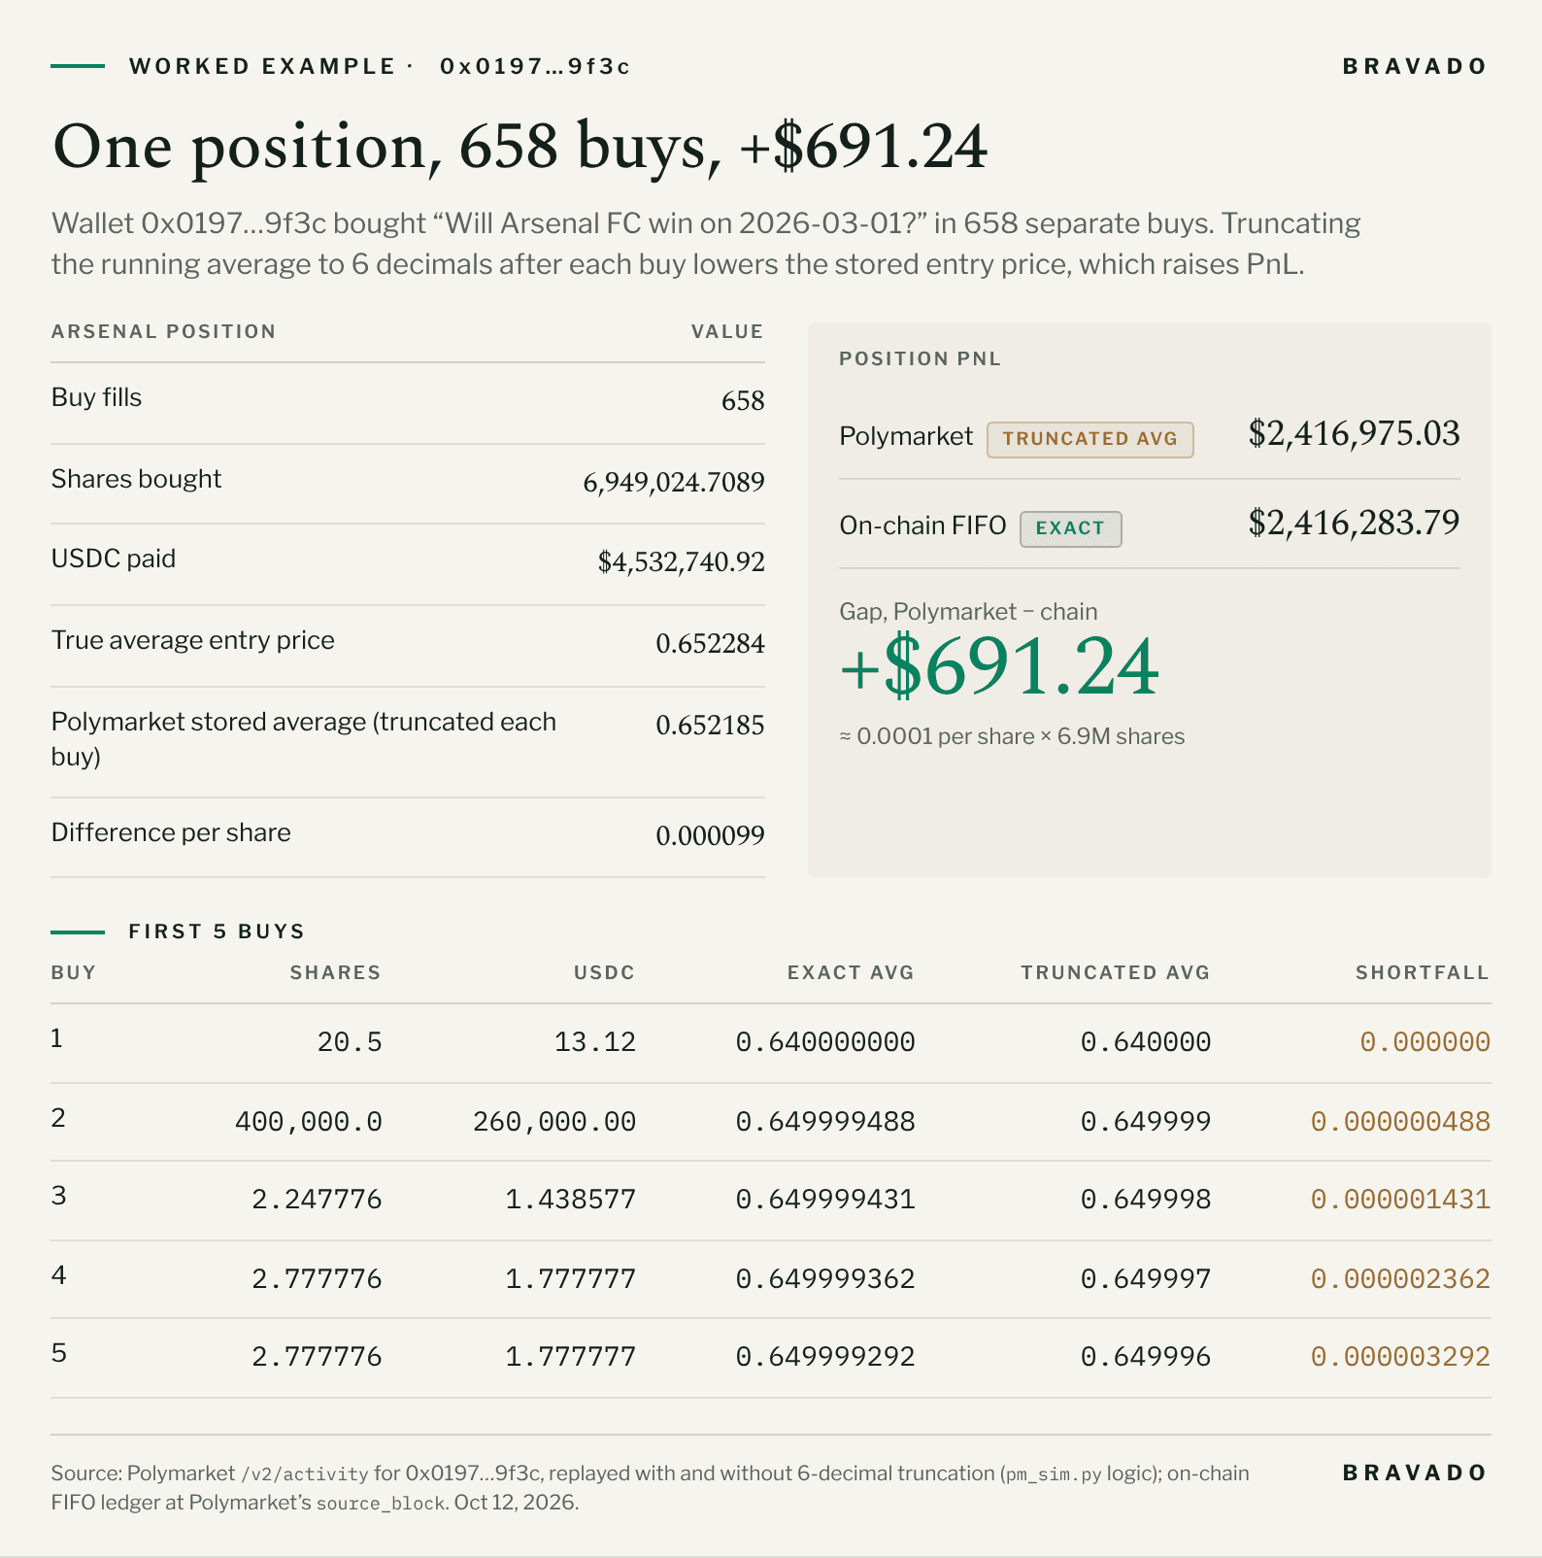Select the "Difference per share" label
Image resolution: width=1542 pixels, height=1558 pixels.
click(x=171, y=832)
